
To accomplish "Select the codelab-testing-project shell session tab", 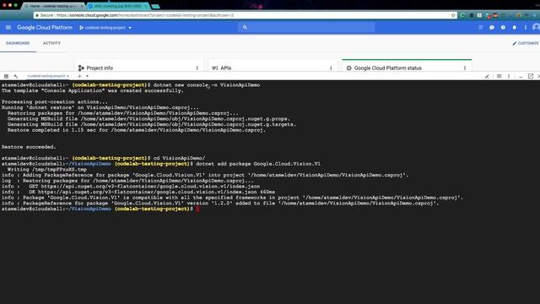I will coord(46,76).
